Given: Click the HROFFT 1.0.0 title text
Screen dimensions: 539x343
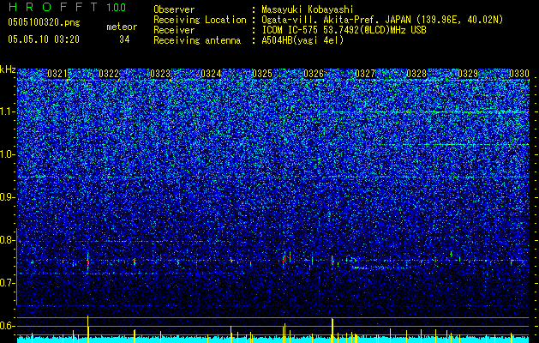Looking at the screenshot, I should coord(67,7).
